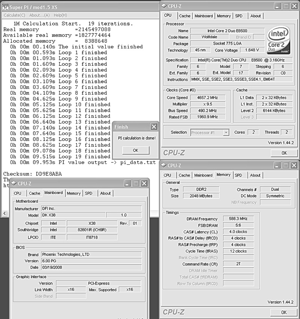This screenshot has height=319, width=300.
Task: Switch to Memory tab in top CPU-Z window
Action: click(224, 16)
